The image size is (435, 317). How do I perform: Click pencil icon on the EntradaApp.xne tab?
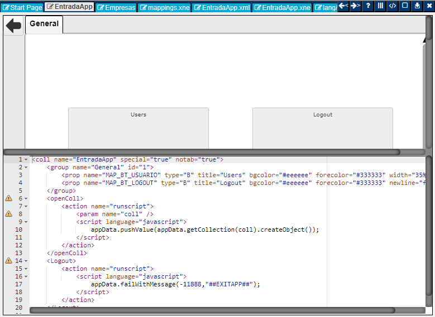pyautogui.click(x=258, y=7)
